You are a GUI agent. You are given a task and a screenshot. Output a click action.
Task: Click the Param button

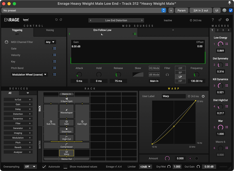click(181, 11)
